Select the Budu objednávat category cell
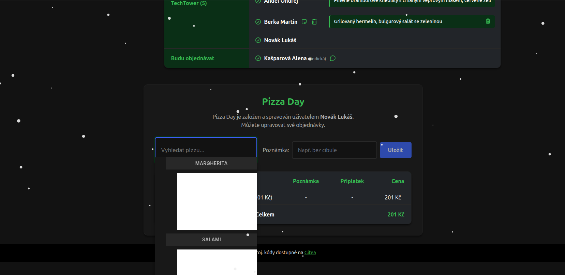 [x=193, y=58]
